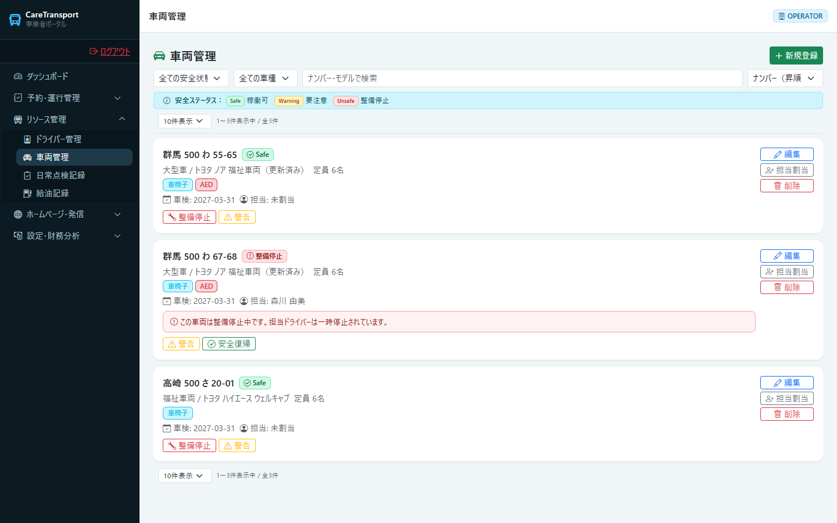Click 整備停止 for 群馬 500 わ 55-65
This screenshot has height=523, width=837.
tap(189, 217)
